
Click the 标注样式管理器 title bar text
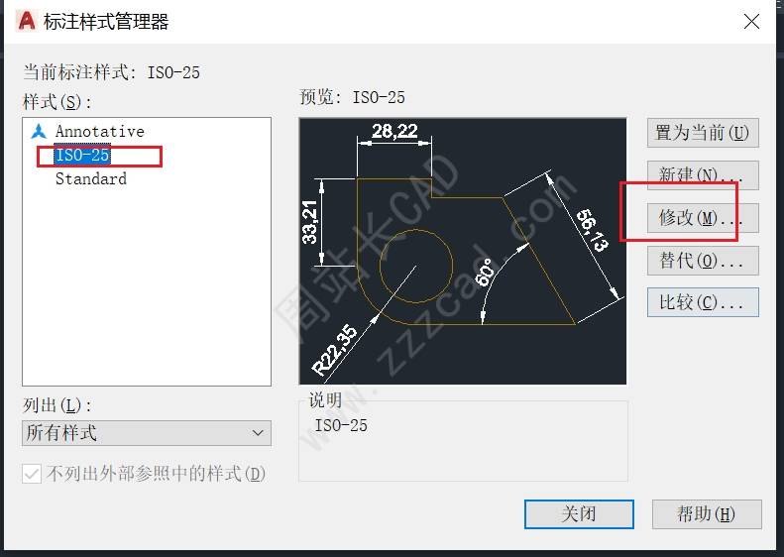click(x=106, y=22)
